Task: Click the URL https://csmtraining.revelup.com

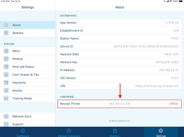Action: point(157,86)
